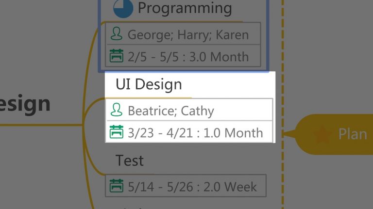Screen dimensions: 373x209
Task: Click the yellow branch line to parent topic
Action: click(x=41, y=125)
